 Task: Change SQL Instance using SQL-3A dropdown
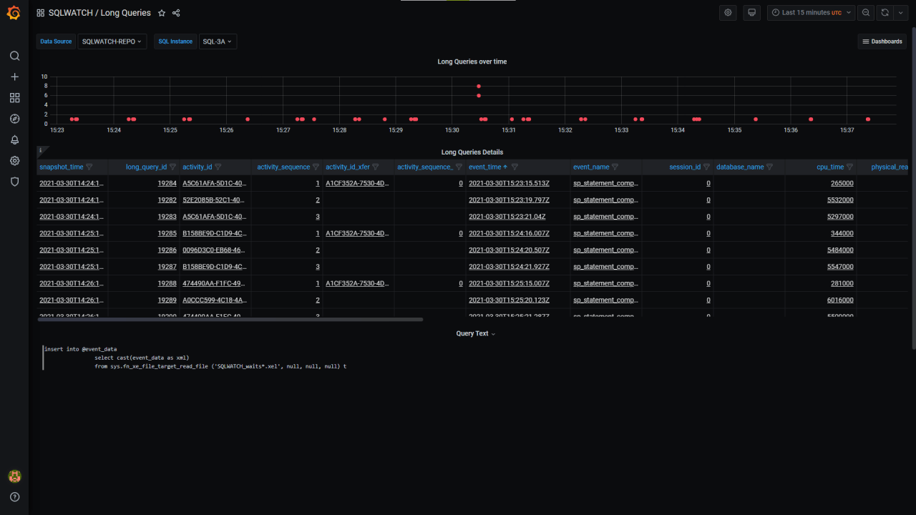(218, 41)
